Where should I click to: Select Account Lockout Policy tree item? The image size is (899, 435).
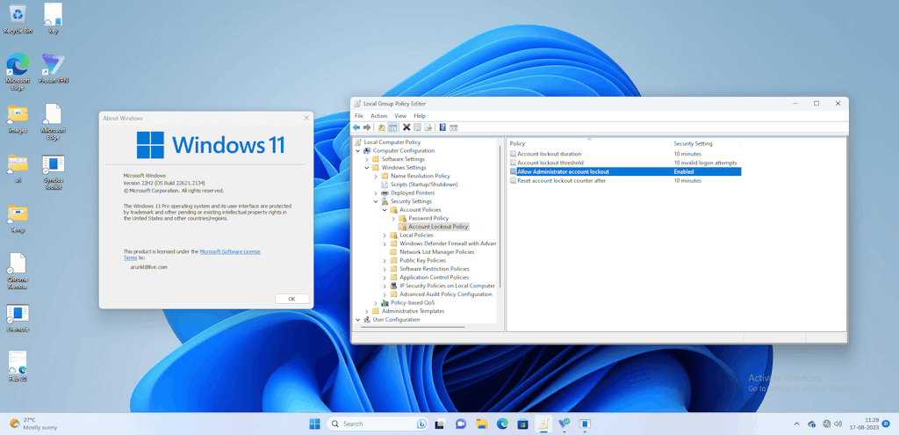438,227
